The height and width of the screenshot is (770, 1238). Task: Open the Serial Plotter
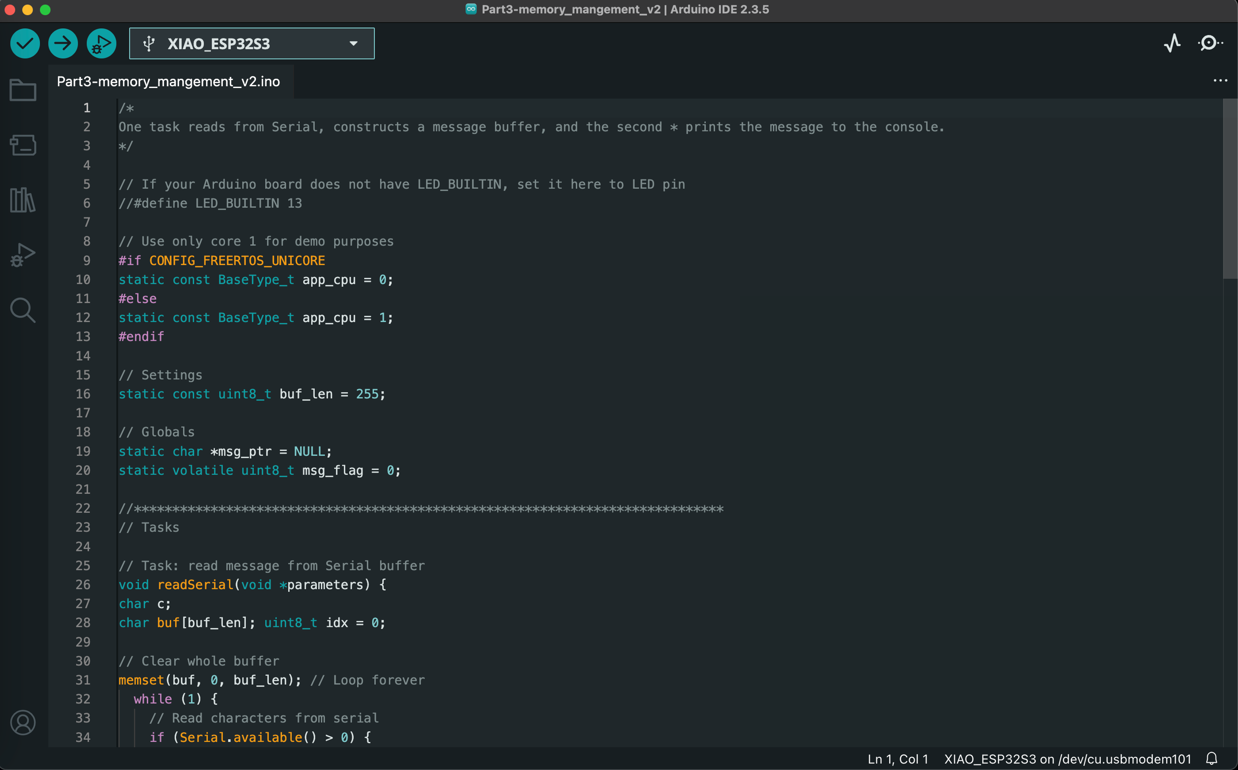pyautogui.click(x=1172, y=43)
